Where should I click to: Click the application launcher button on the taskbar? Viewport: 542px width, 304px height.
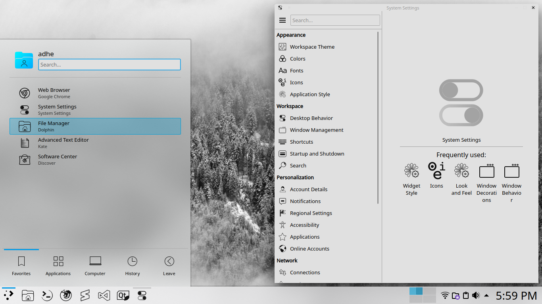pyautogui.click(x=9, y=295)
